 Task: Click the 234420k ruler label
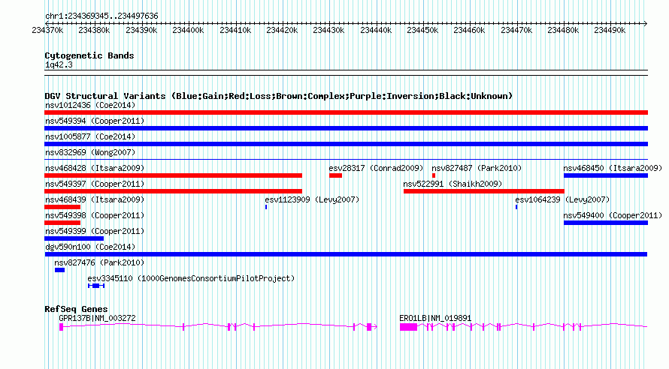click(x=282, y=30)
